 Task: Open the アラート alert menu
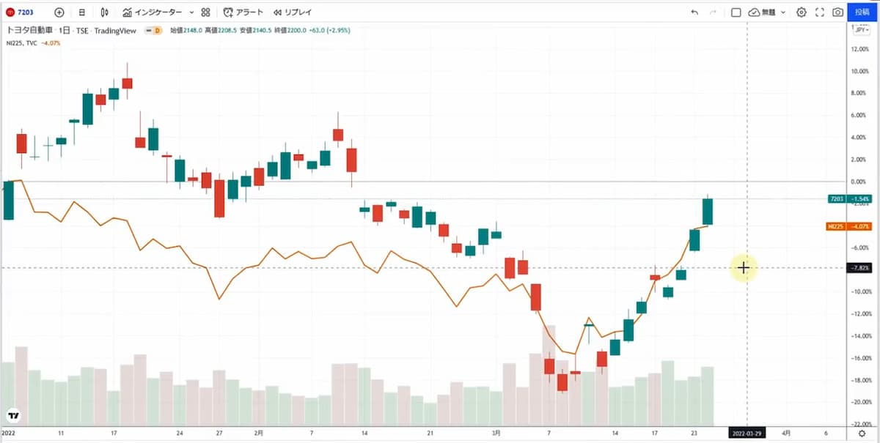(243, 12)
